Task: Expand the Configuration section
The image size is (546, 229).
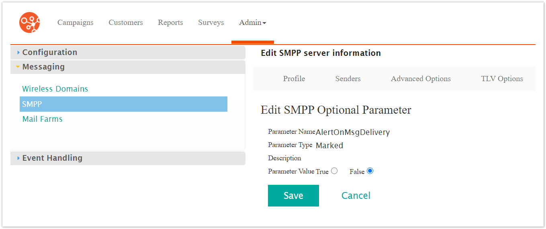Action: click(49, 53)
